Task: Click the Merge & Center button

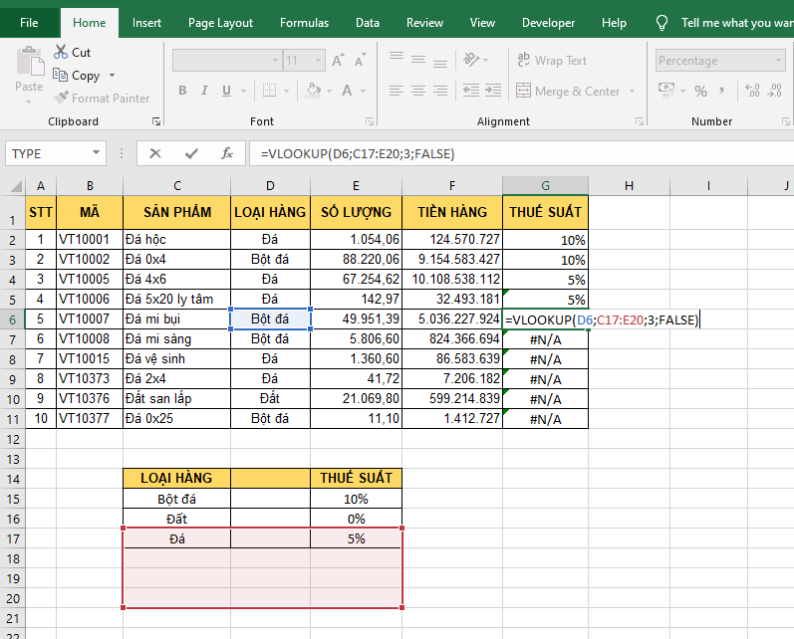Action: click(x=568, y=91)
